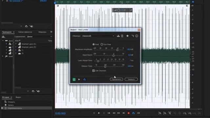The height and width of the screenshot is (118, 210).
Task: Select the C: drive entry
Action: 23,50
